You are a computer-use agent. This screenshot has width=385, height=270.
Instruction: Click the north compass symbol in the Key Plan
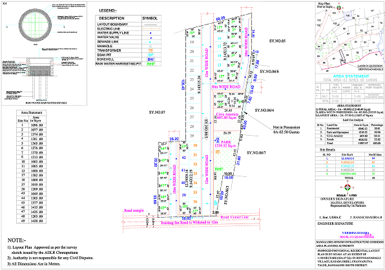coord(338,8)
